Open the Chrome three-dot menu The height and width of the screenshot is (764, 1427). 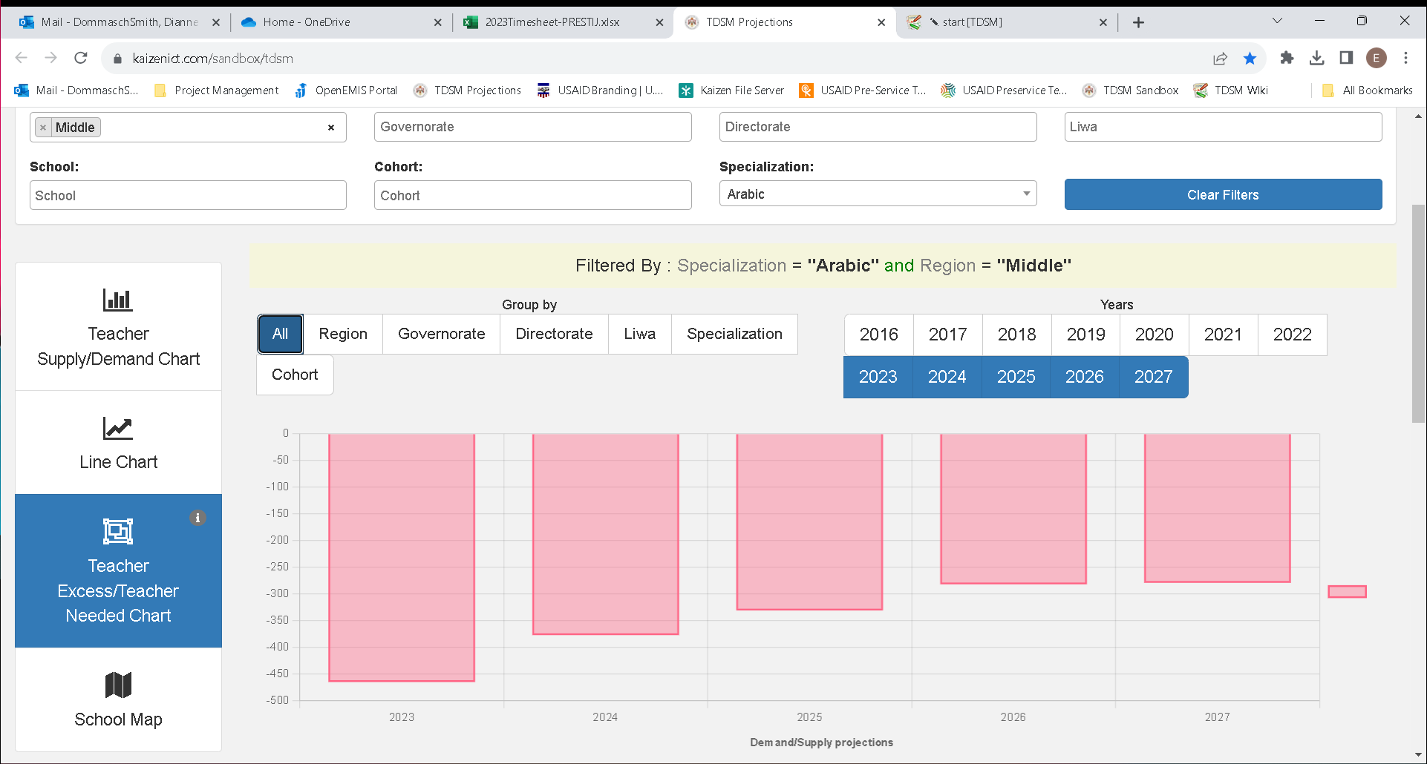pyautogui.click(x=1406, y=58)
